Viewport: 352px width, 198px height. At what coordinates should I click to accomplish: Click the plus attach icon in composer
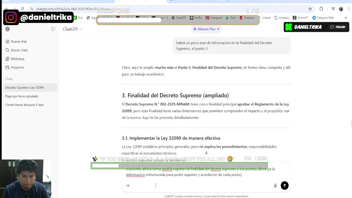[x=128, y=186]
